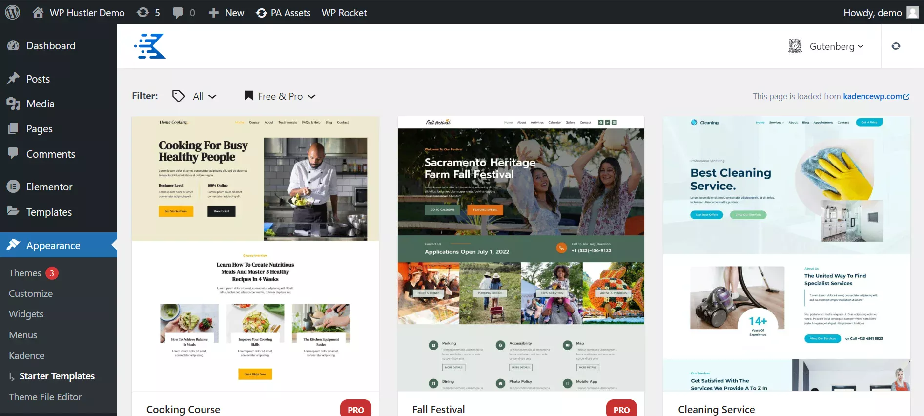
Task: Click WP Rocket in the admin bar
Action: point(344,13)
